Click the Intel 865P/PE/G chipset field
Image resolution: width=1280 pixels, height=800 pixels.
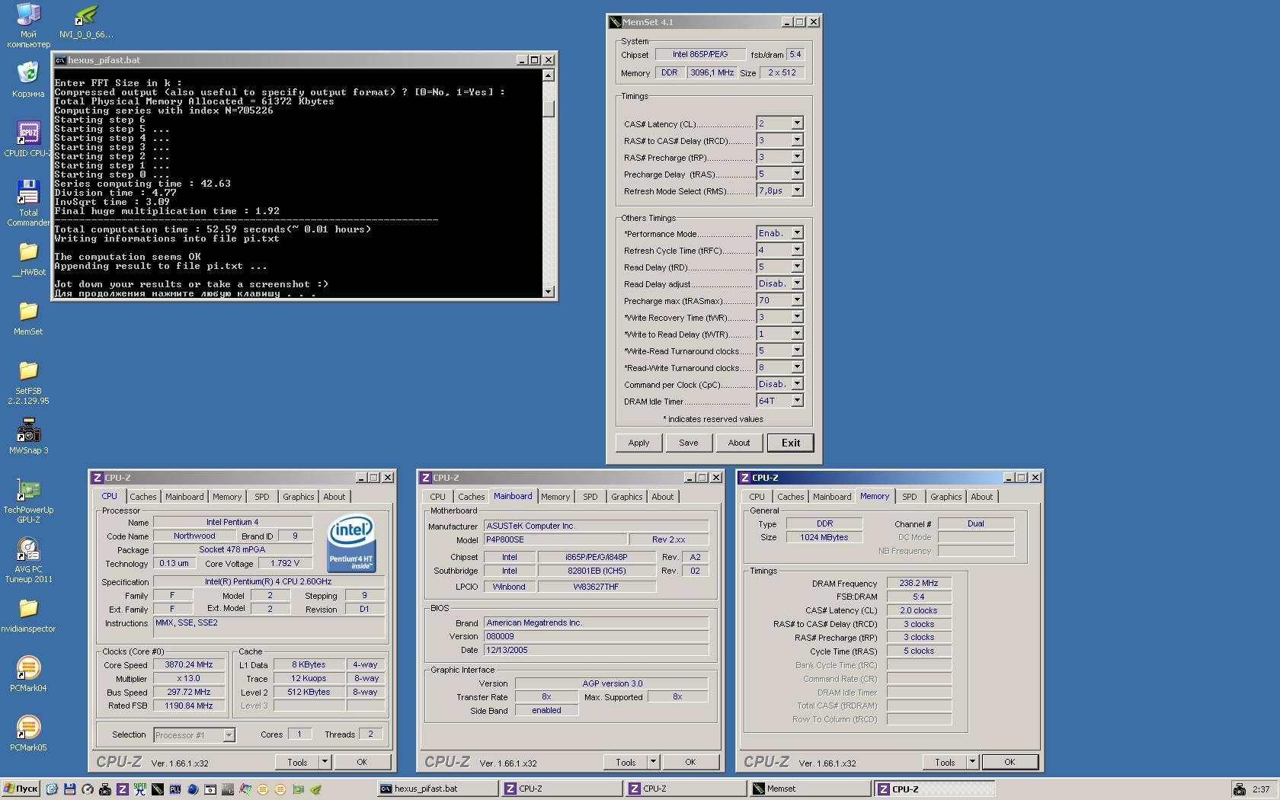pos(699,54)
